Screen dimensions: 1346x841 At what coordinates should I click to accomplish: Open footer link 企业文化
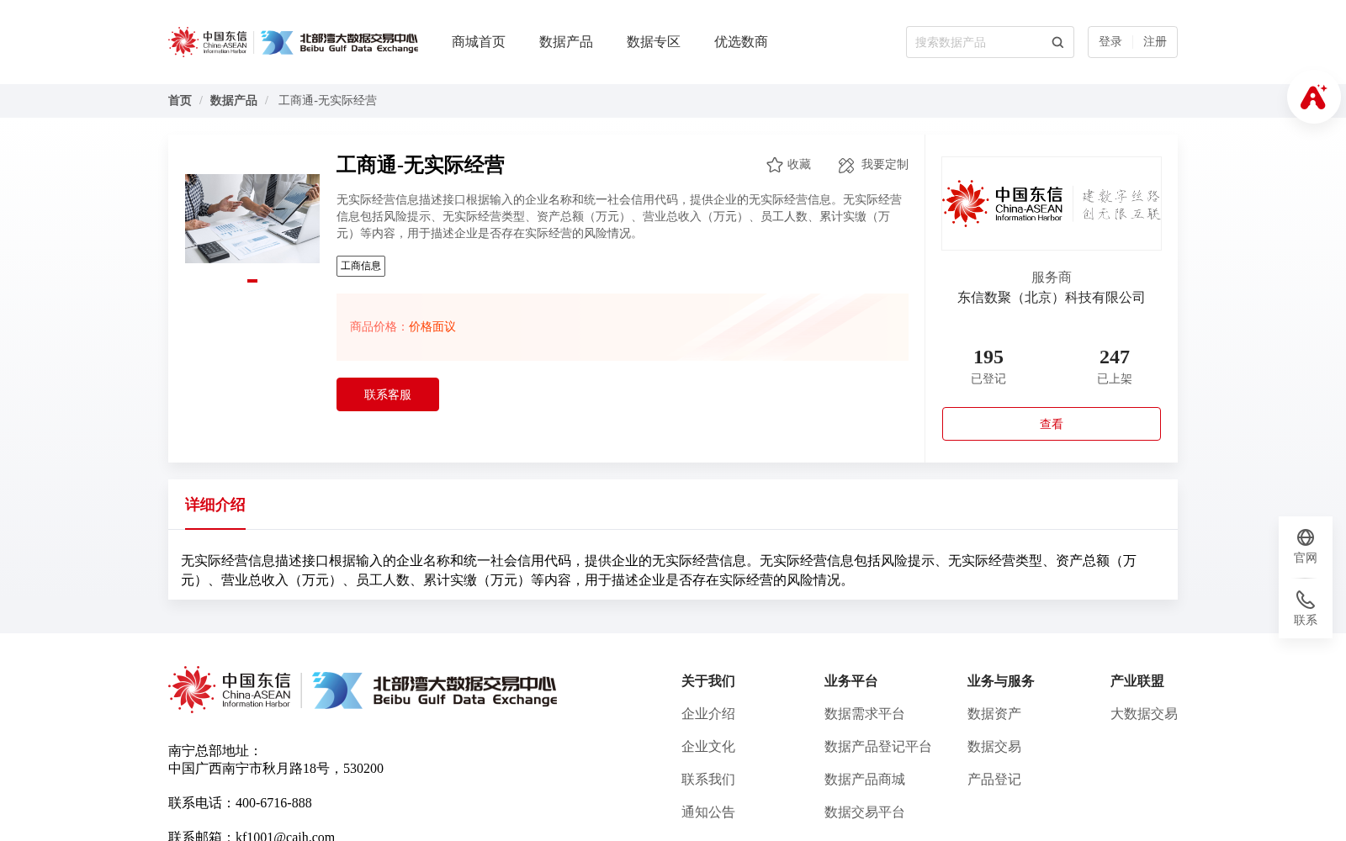click(708, 747)
